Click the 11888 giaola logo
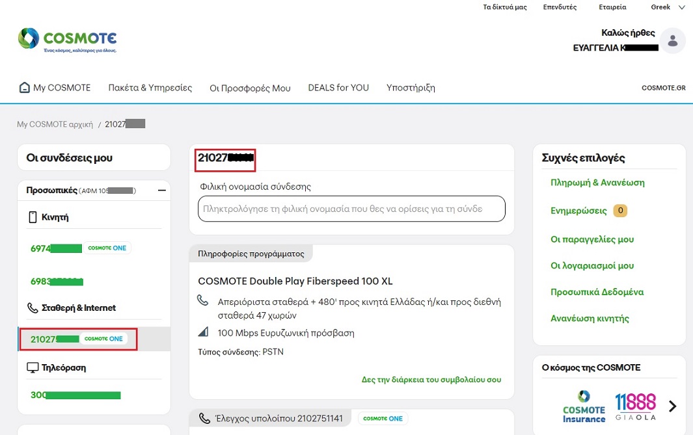Viewport: 693px width, 435px height. pos(635,406)
